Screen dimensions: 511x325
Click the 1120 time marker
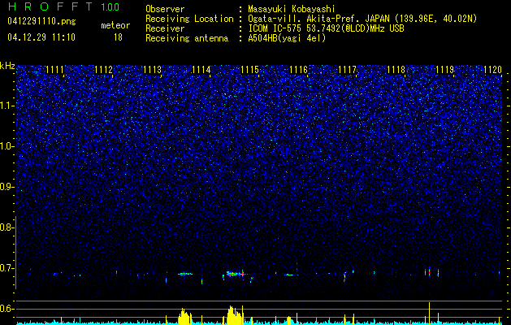coord(493,69)
